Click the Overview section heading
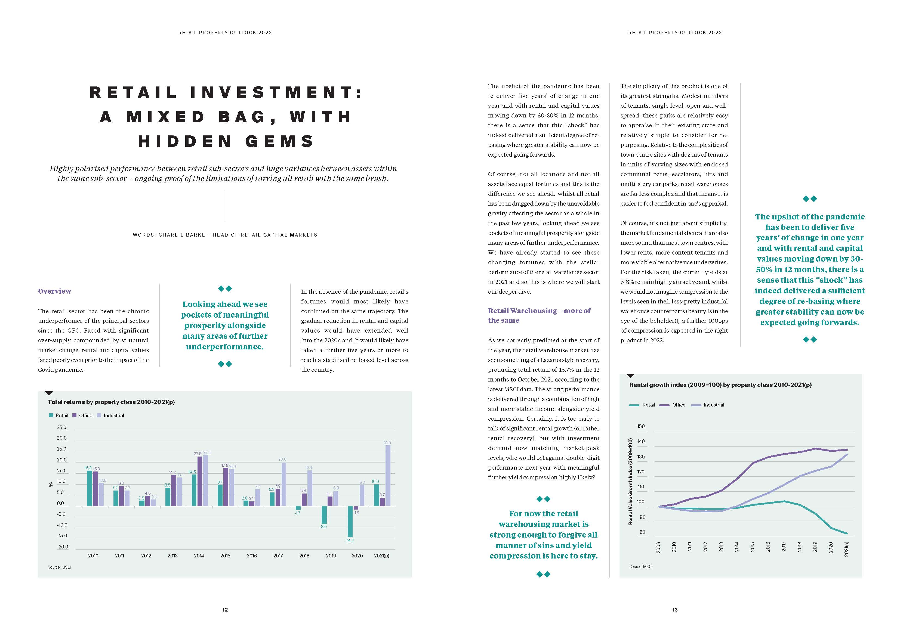900x636 pixels. (54, 291)
